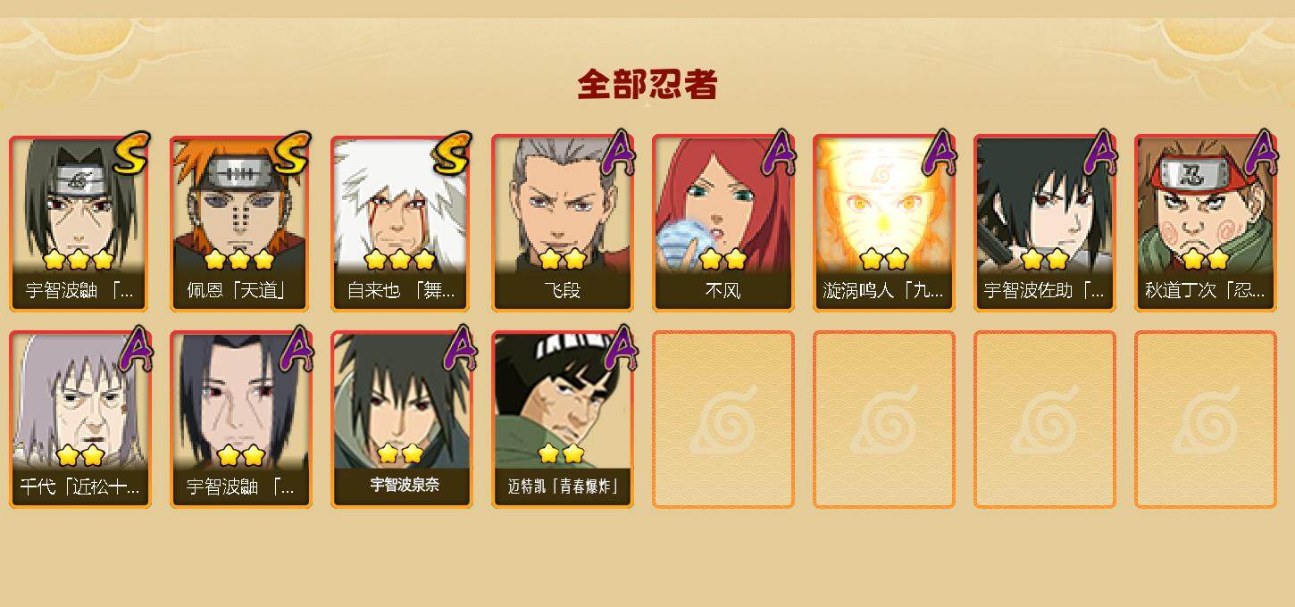Open the 自来也 white-haired ninja card
Viewport: 1295px width, 607px height.
tap(401, 223)
